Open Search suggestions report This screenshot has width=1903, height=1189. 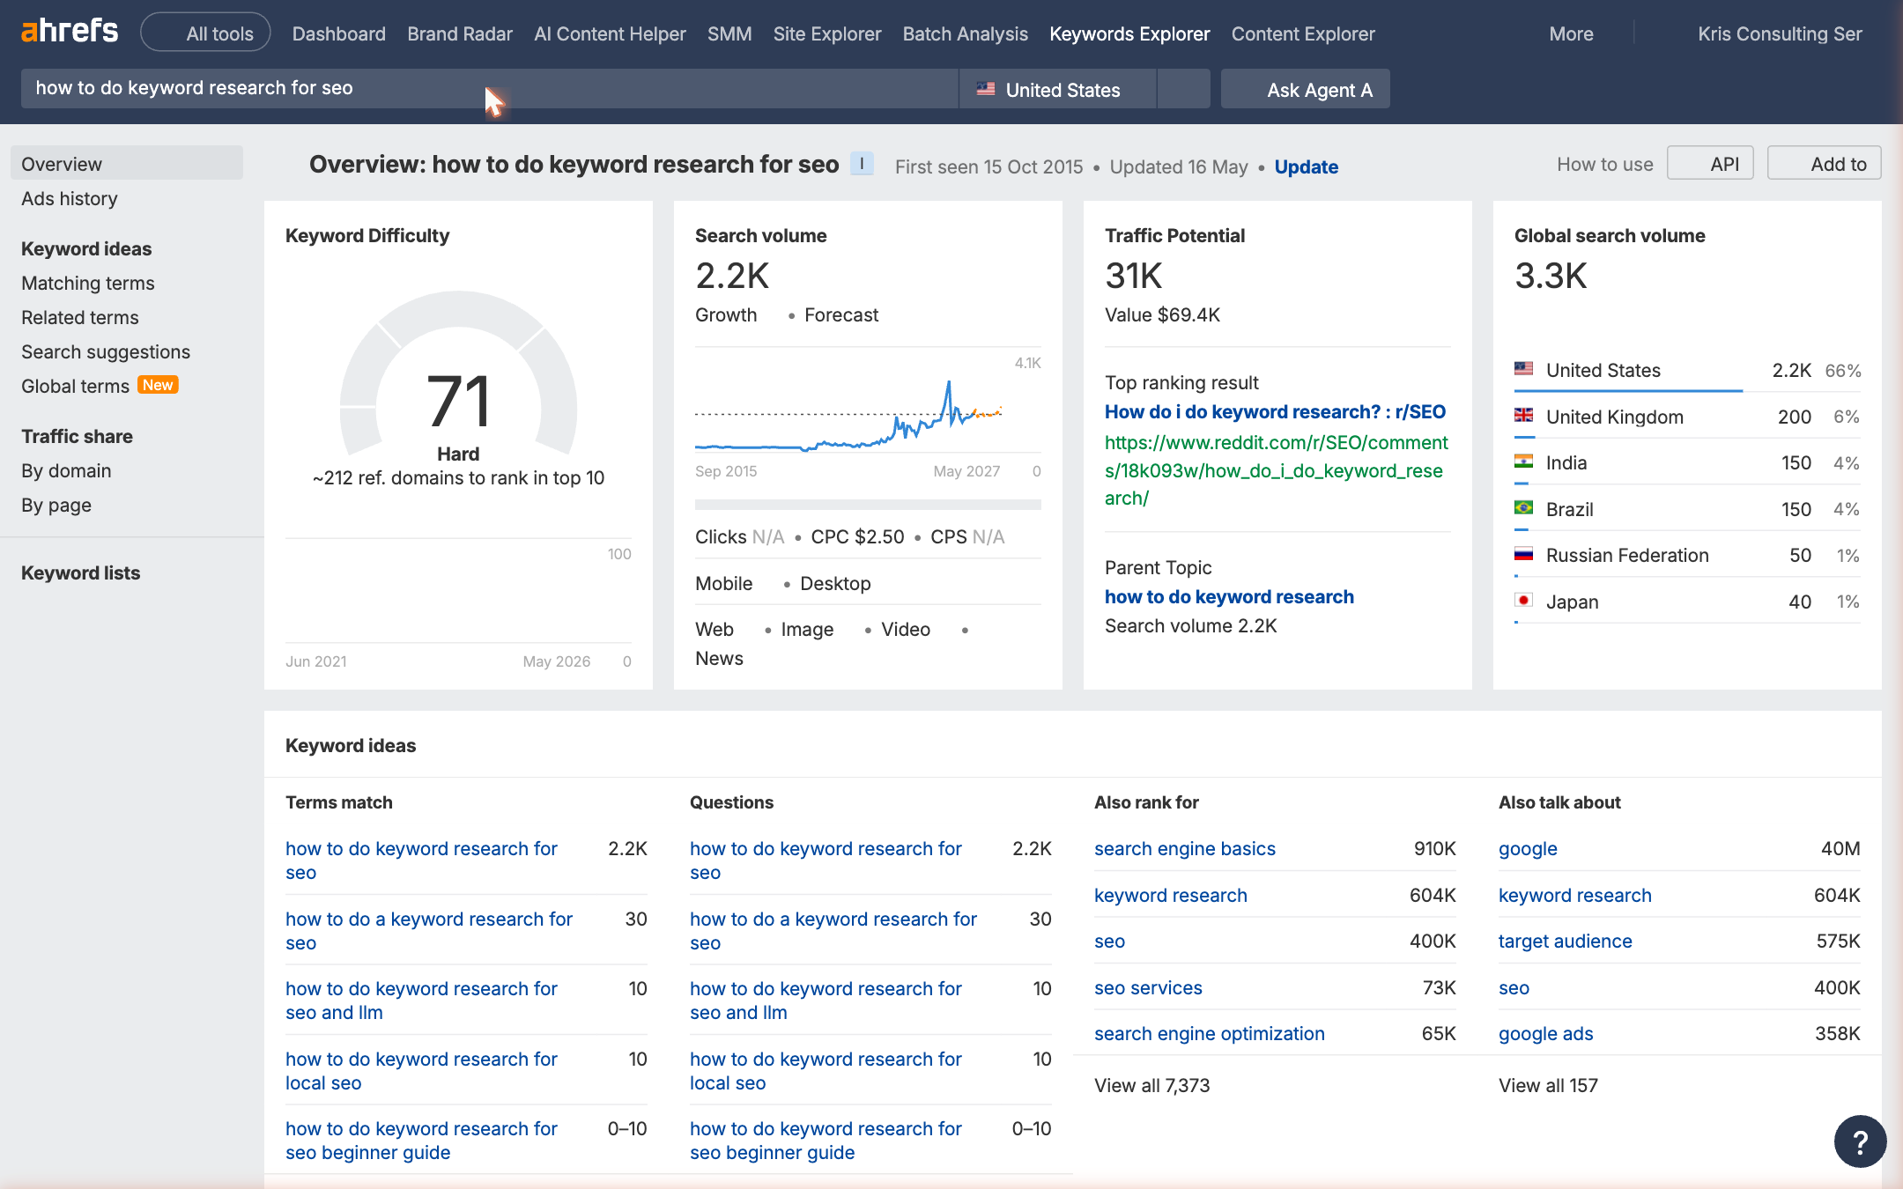pyautogui.click(x=106, y=351)
